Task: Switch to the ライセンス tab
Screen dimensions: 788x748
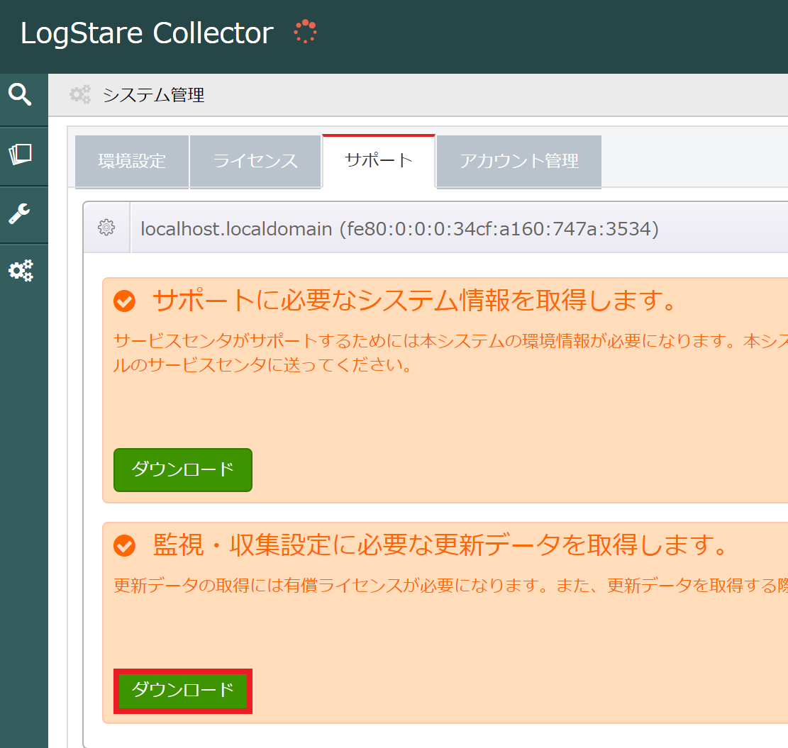Action: coord(255,161)
